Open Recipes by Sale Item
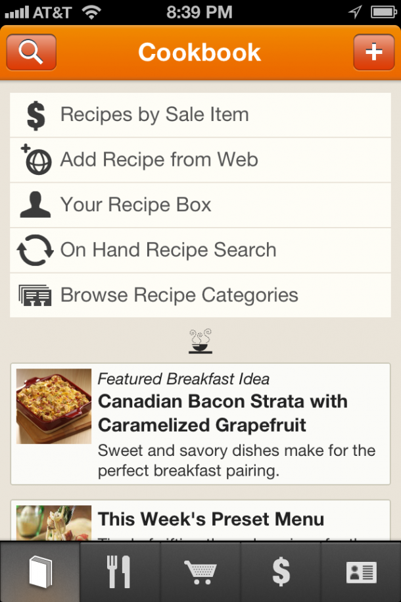This screenshot has height=602, width=401. 200,114
